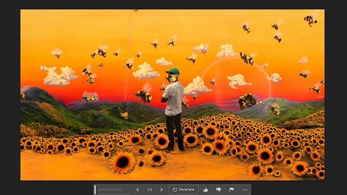The height and width of the screenshot is (195, 347).
Task: Give thumbs up to this variation
Action: (205, 190)
